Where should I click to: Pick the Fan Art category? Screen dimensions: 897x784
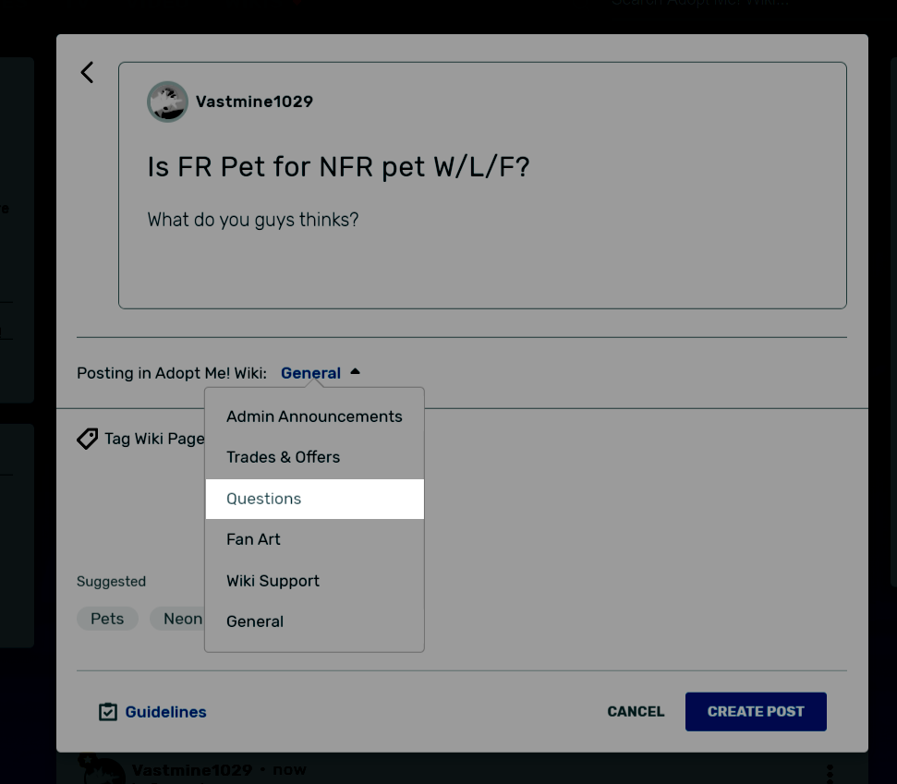315,539
